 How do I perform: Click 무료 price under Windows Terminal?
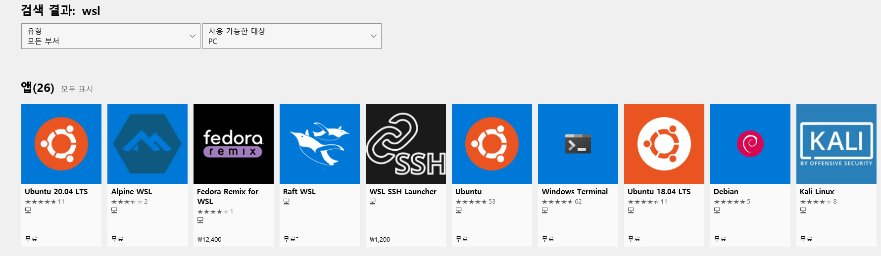(x=548, y=239)
